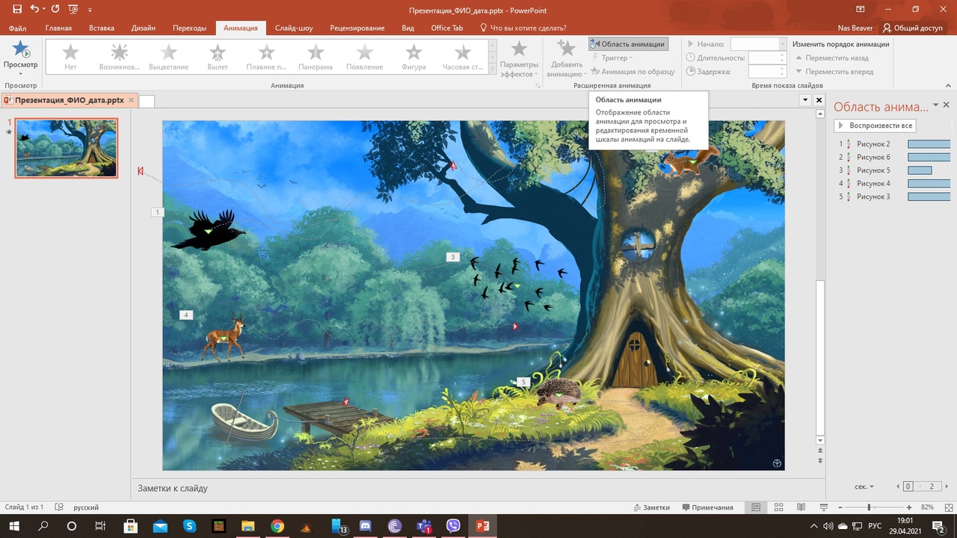
Task: Click the Общий доступ share button
Action: pos(912,28)
